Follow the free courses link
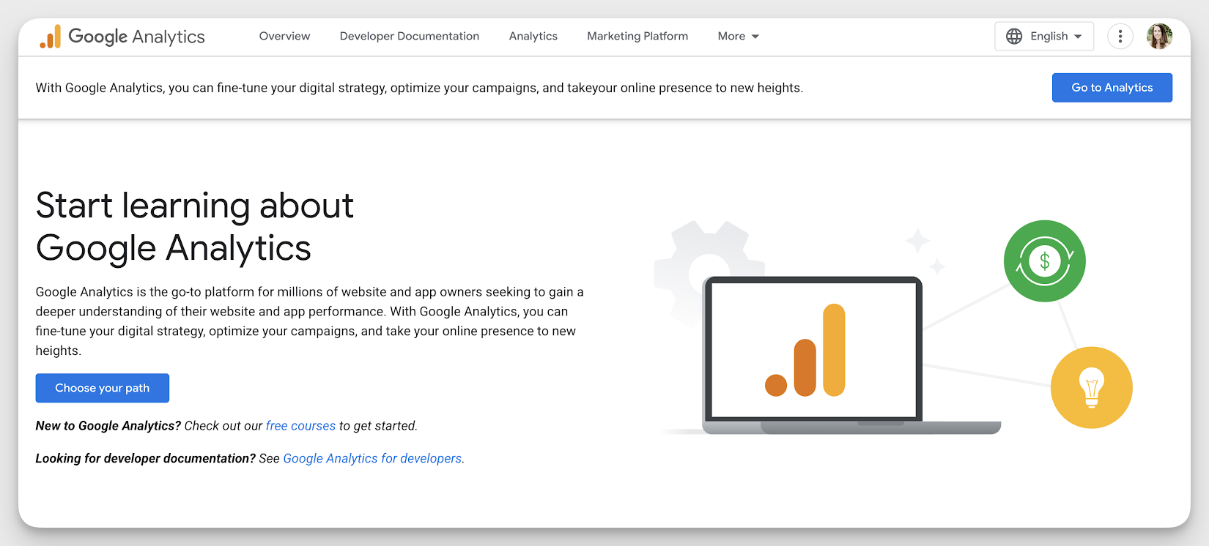 (x=300, y=426)
